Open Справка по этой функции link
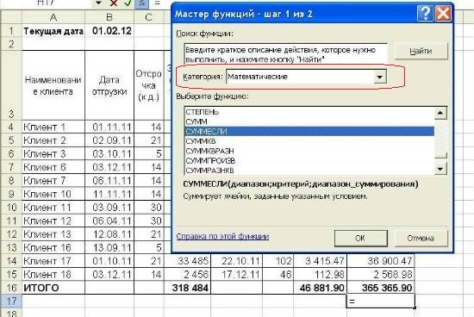This screenshot has height=317, width=474. (222, 236)
